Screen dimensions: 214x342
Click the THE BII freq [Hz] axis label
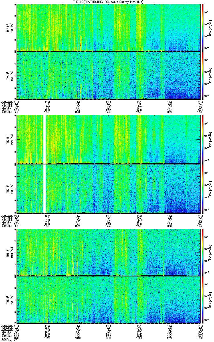tap(12, 300)
